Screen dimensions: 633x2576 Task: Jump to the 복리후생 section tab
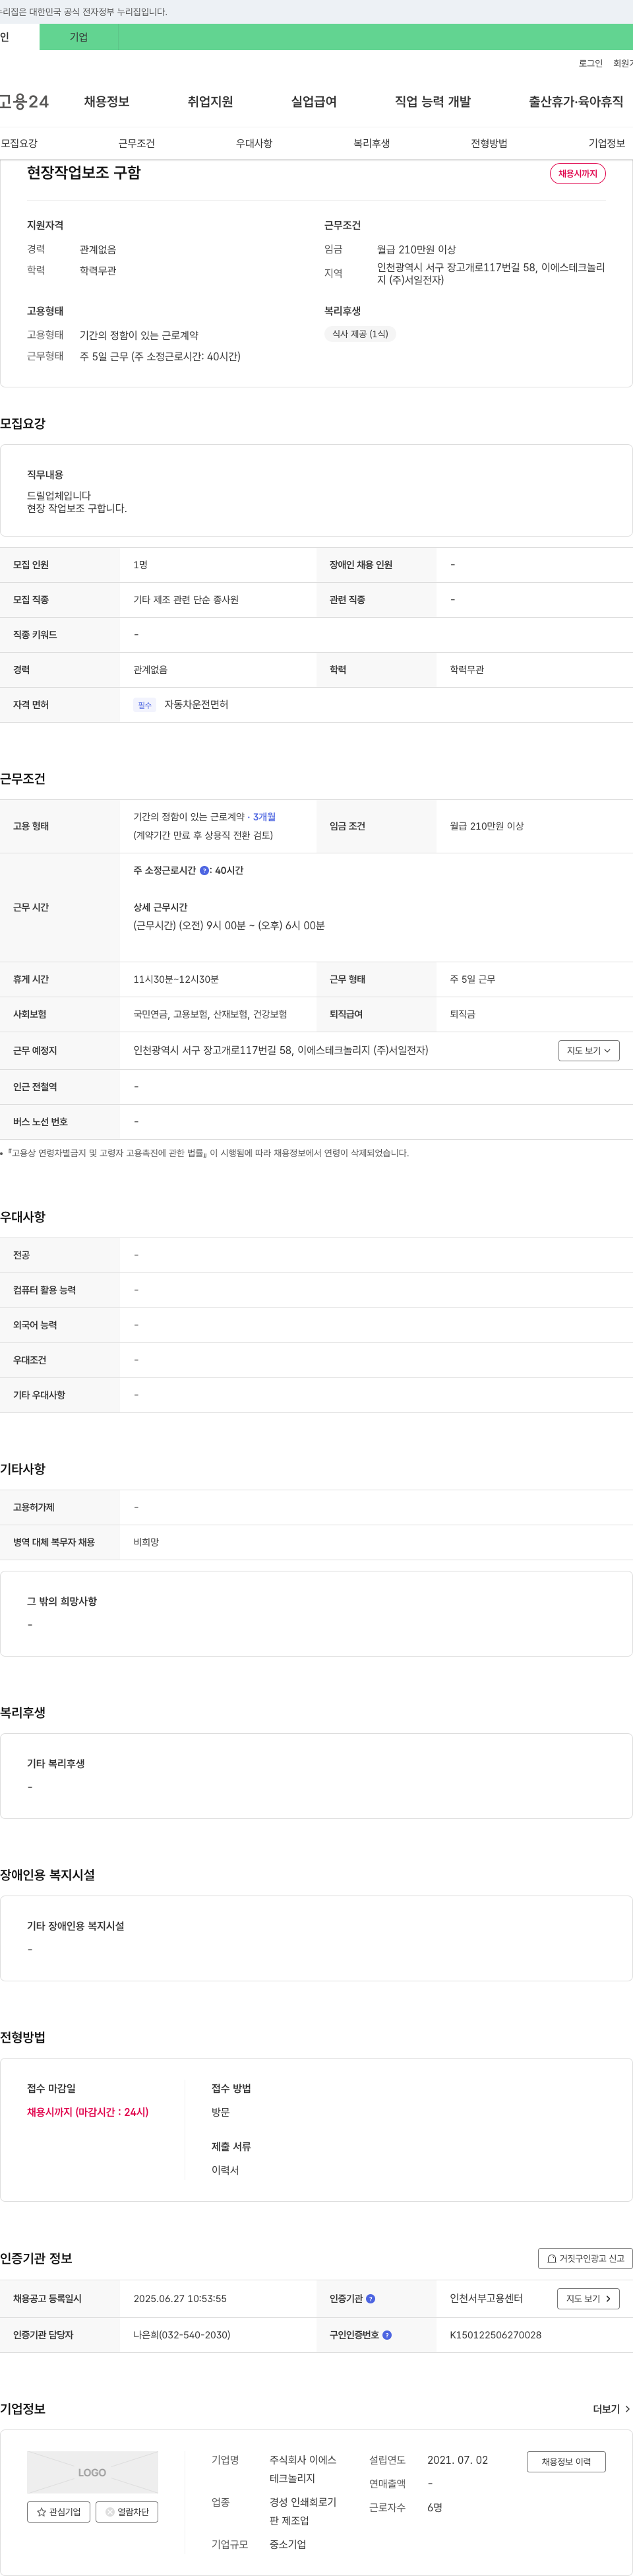(x=371, y=144)
